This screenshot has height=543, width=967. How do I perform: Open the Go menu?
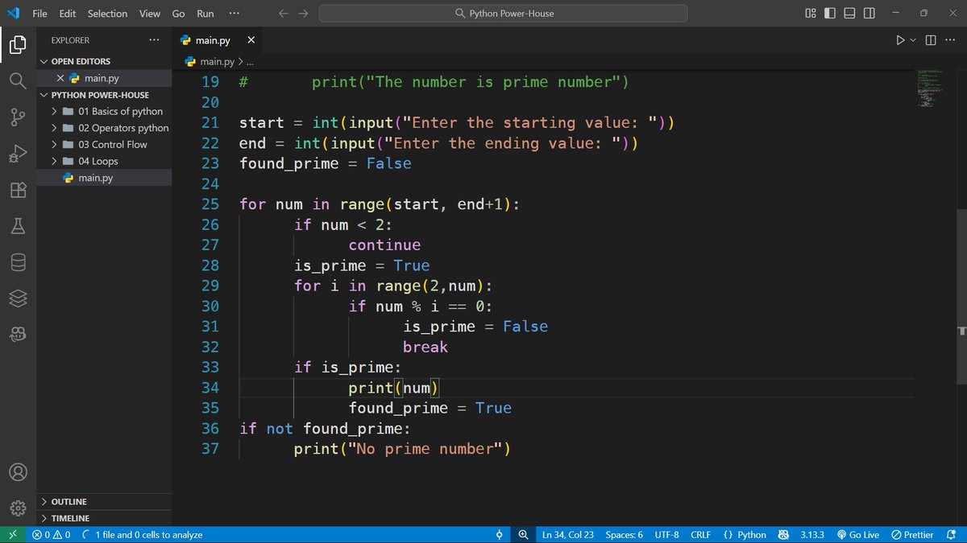point(178,14)
